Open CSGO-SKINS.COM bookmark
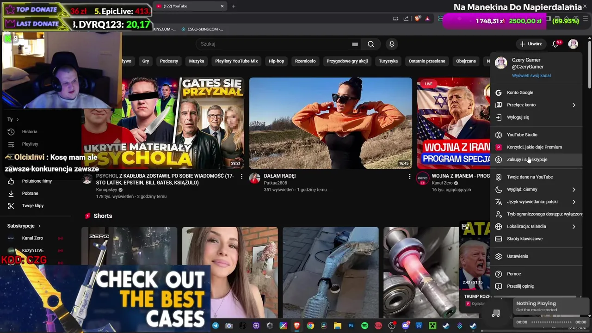592x333 pixels. click(202, 29)
